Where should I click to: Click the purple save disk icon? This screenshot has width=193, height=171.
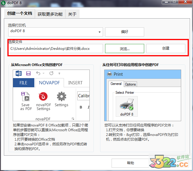pos(28,73)
